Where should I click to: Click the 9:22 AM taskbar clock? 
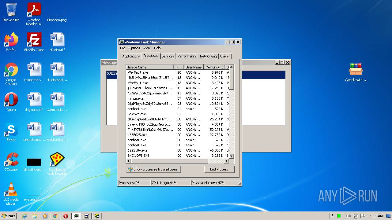pyautogui.click(x=376, y=216)
